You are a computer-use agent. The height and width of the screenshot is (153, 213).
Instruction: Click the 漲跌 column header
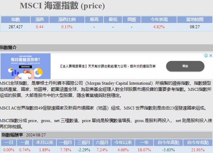click(40, 20)
